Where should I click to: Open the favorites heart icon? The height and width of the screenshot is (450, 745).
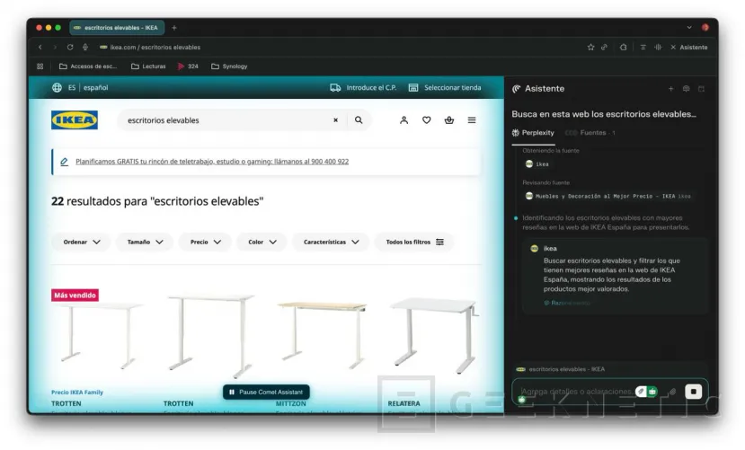[x=427, y=120]
